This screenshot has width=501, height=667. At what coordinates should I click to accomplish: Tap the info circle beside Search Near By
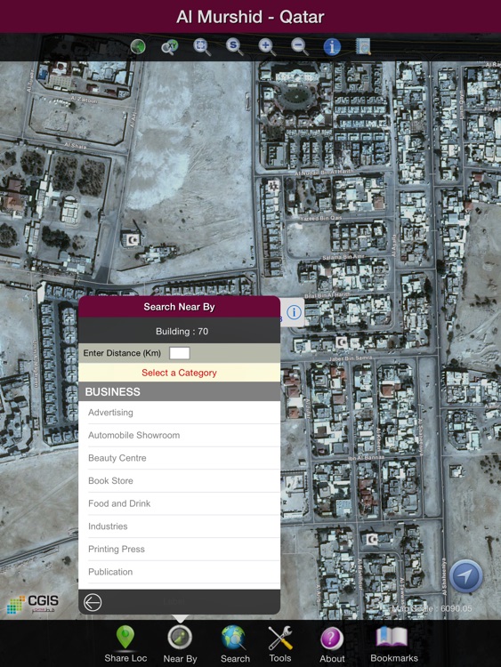294,312
